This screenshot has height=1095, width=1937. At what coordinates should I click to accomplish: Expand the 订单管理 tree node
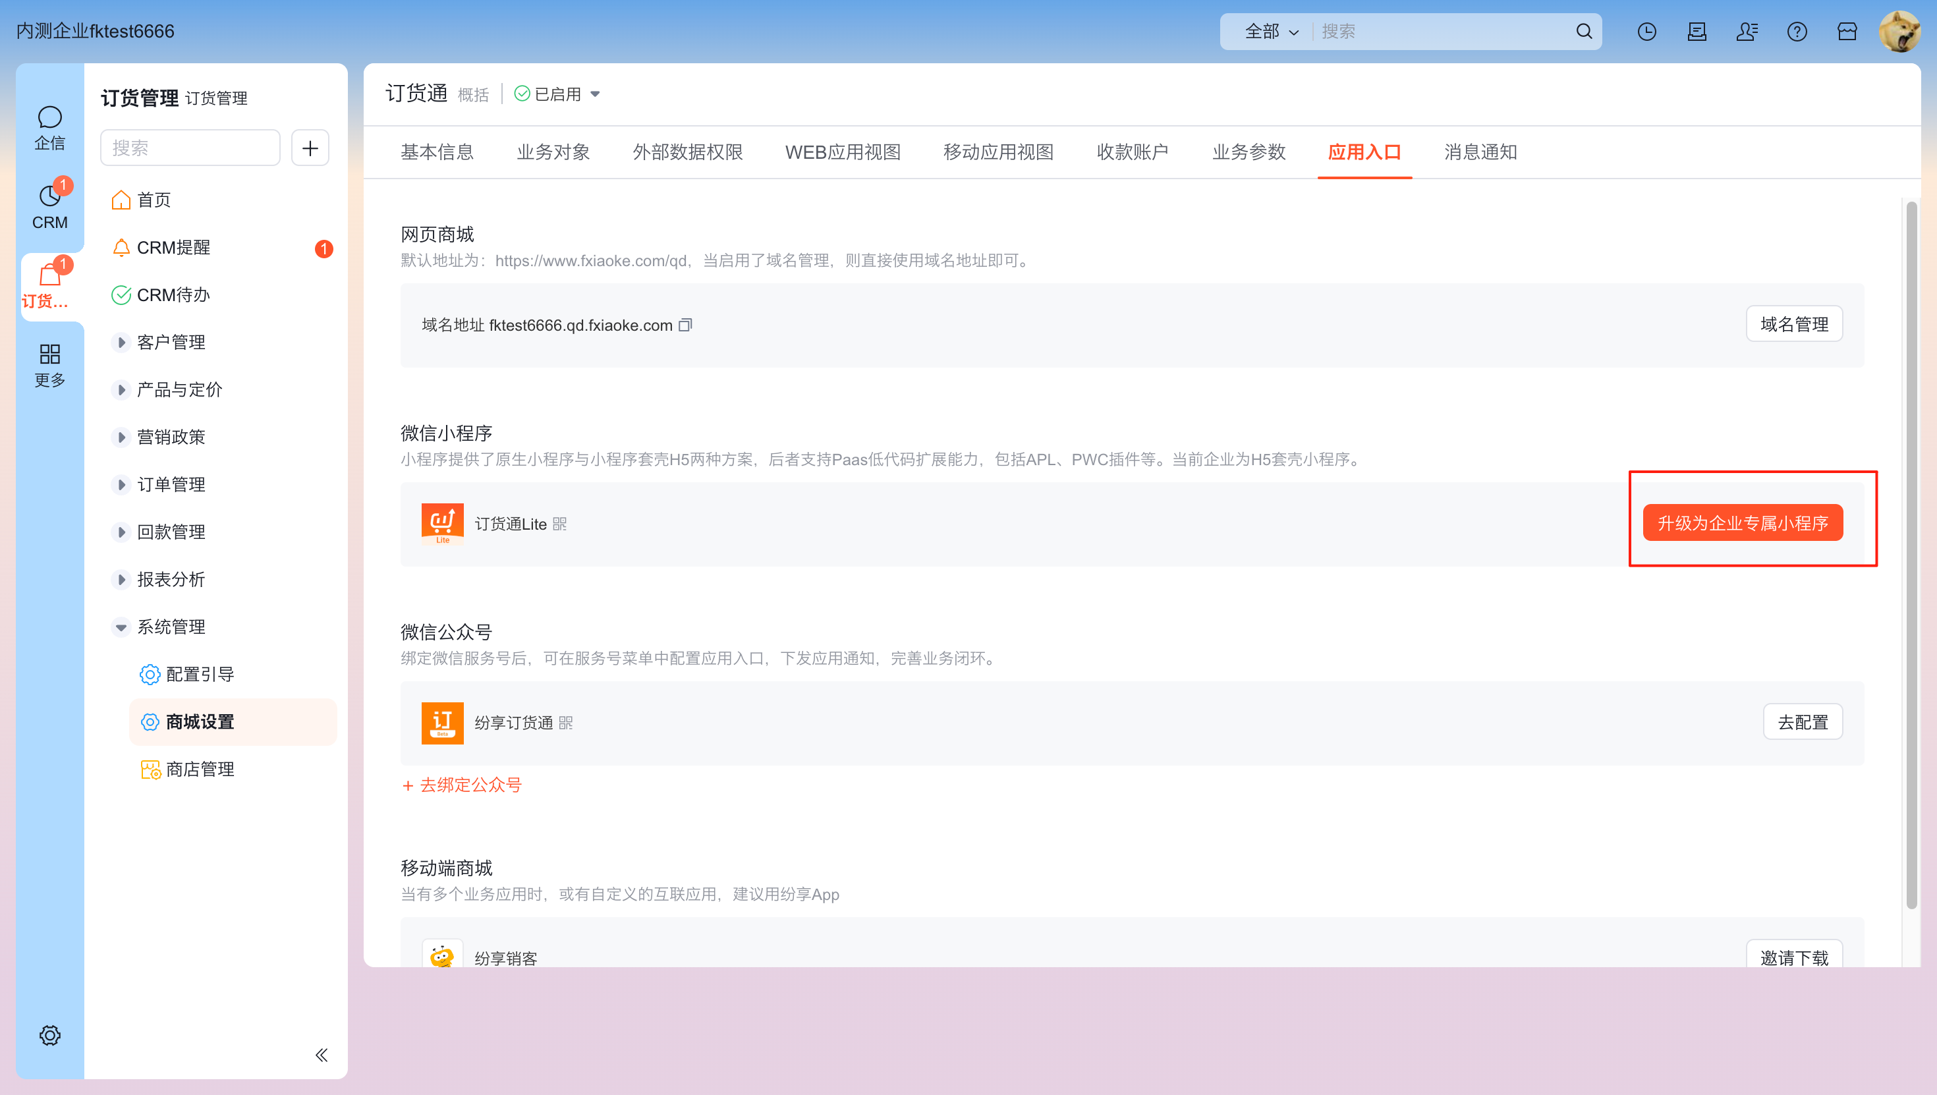point(121,484)
